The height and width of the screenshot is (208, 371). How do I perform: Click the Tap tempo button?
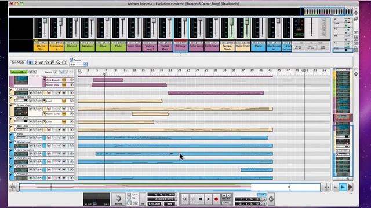[143, 199]
